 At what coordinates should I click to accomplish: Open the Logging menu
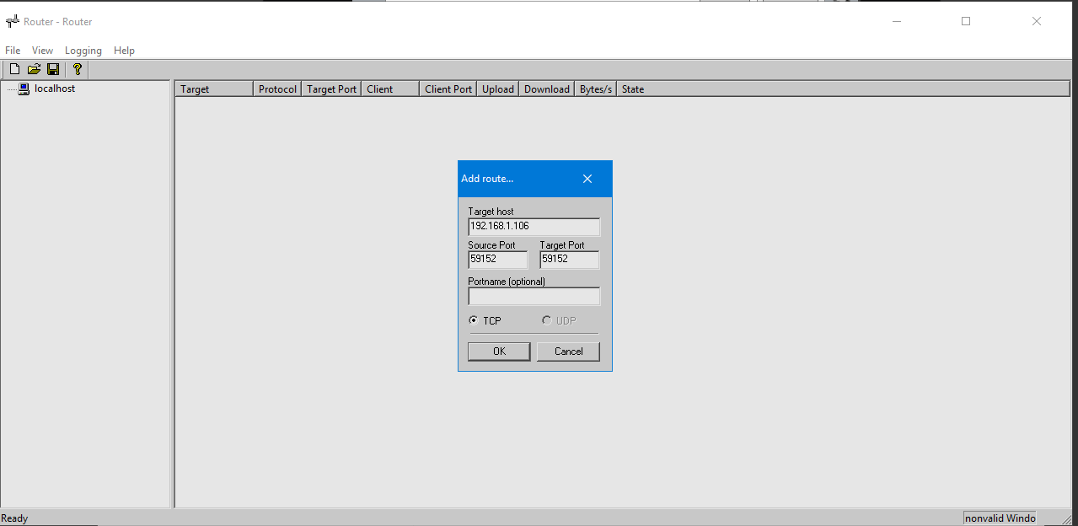83,51
